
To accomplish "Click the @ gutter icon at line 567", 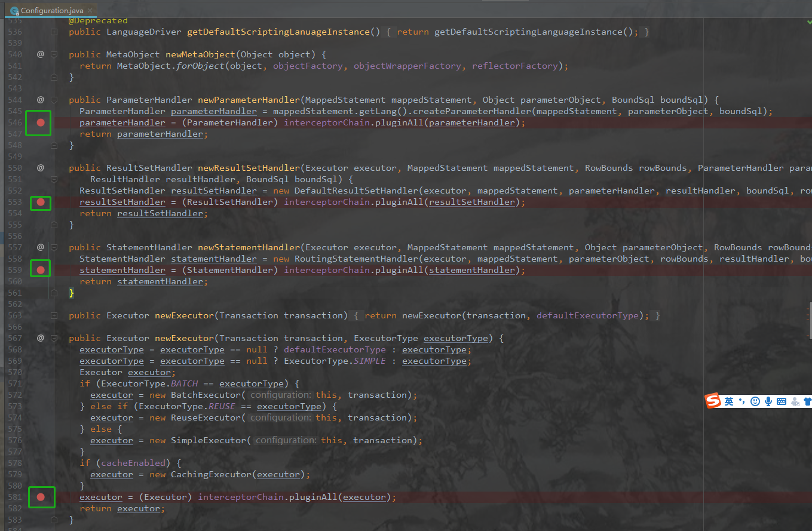I will click(x=41, y=338).
